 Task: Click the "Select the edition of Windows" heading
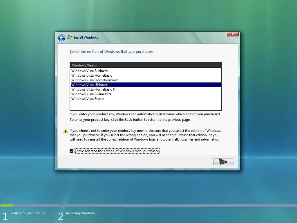pyautogui.click(x=111, y=52)
